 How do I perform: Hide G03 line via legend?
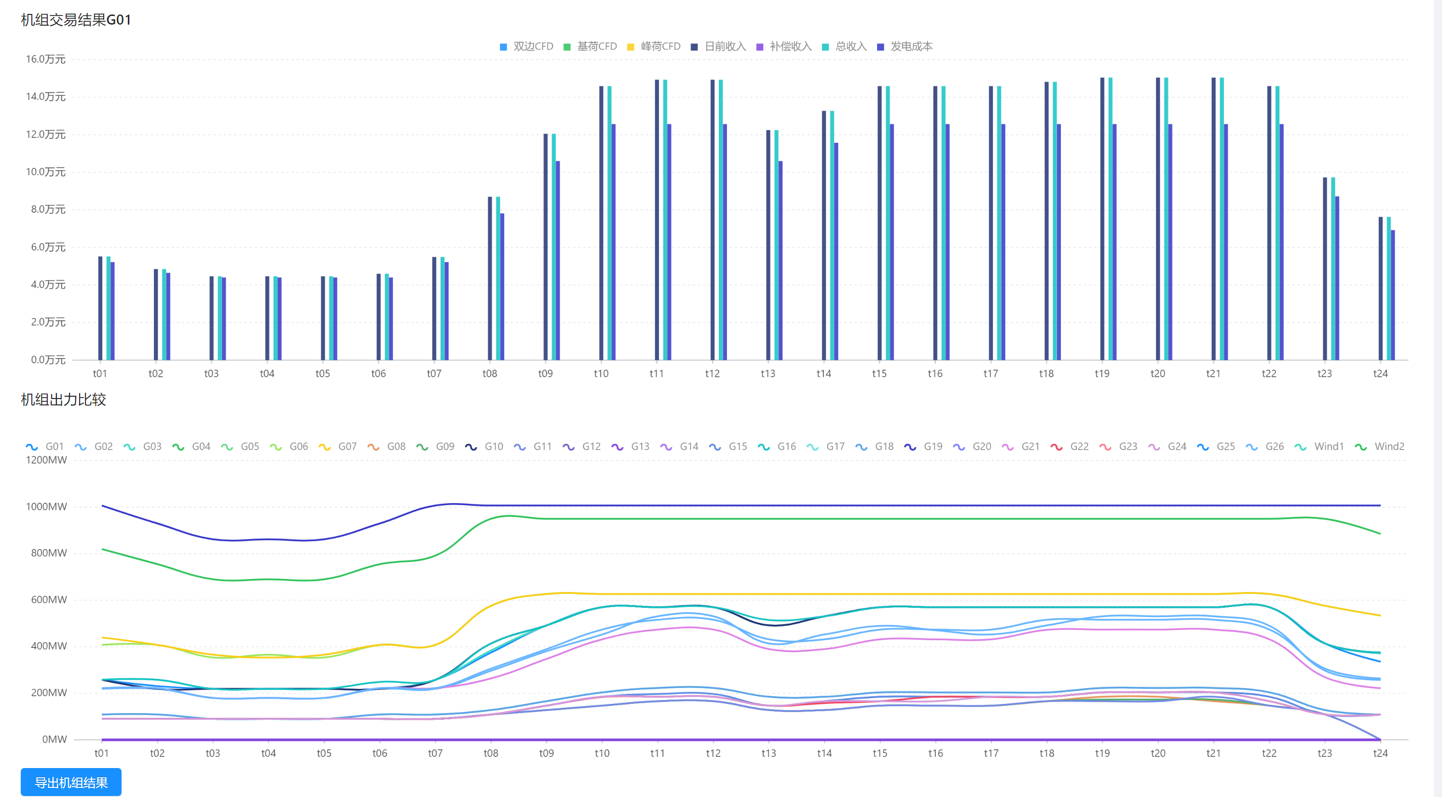point(142,447)
